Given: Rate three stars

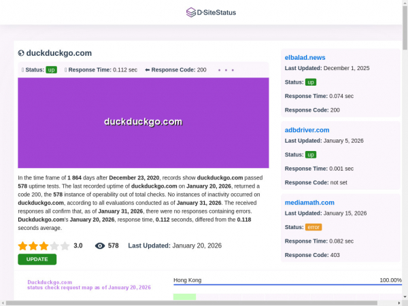Looking at the screenshot, I should pos(44,246).
